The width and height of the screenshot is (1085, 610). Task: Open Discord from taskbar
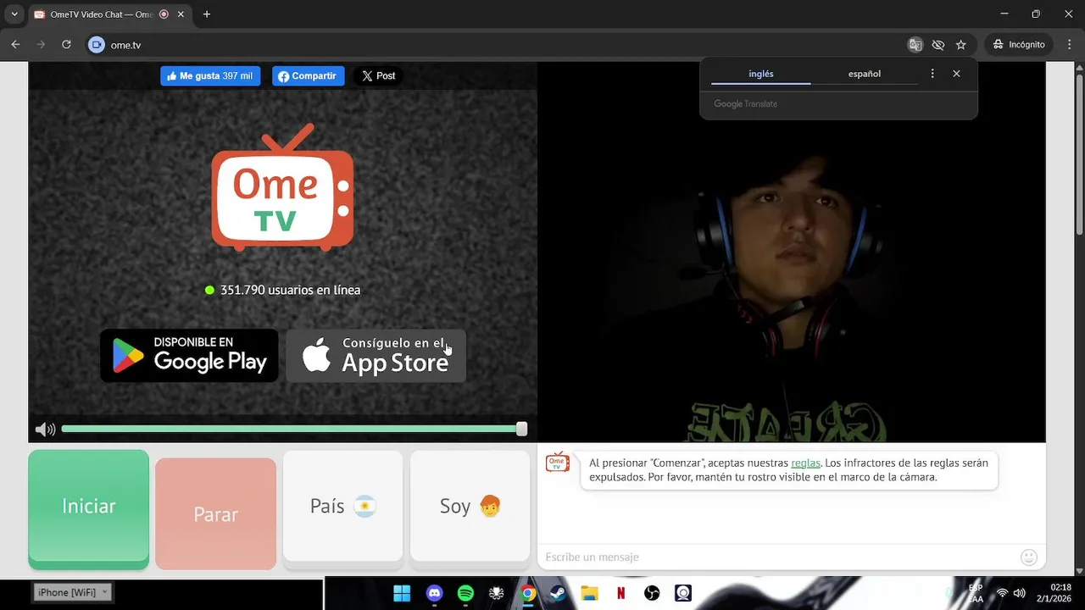tap(434, 593)
